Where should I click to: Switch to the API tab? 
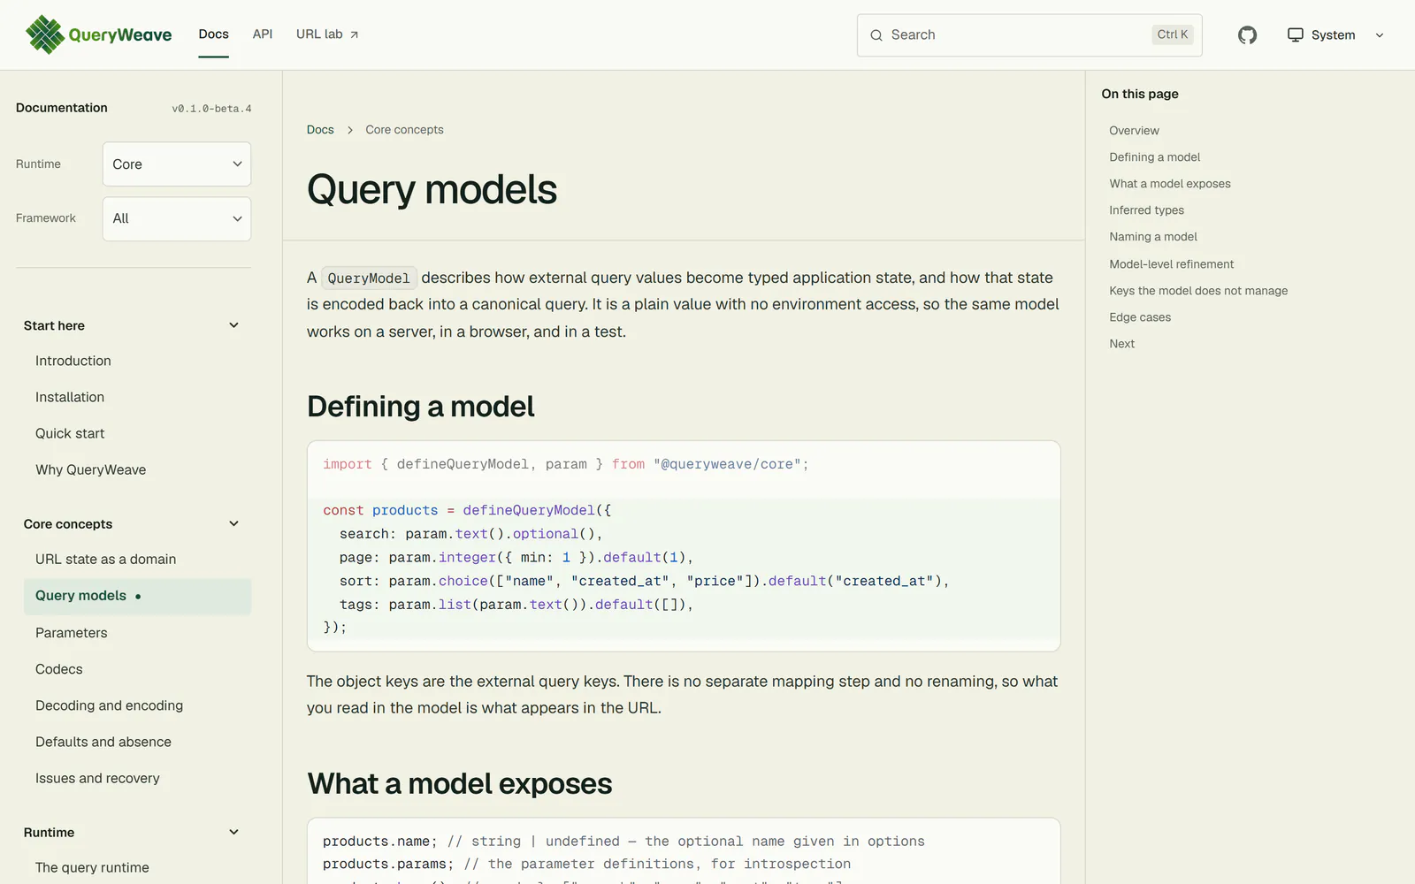click(263, 34)
